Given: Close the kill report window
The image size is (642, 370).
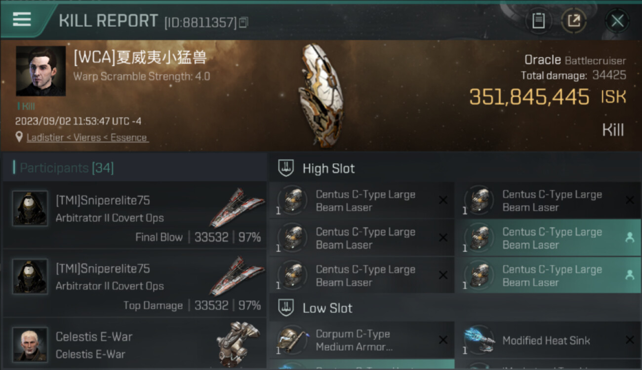Looking at the screenshot, I should (617, 21).
